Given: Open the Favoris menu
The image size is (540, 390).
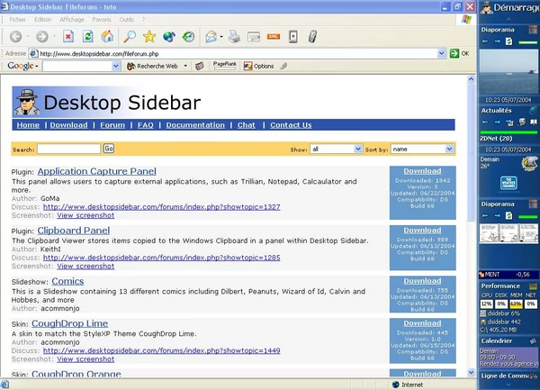Looking at the screenshot, I should pos(102,20).
